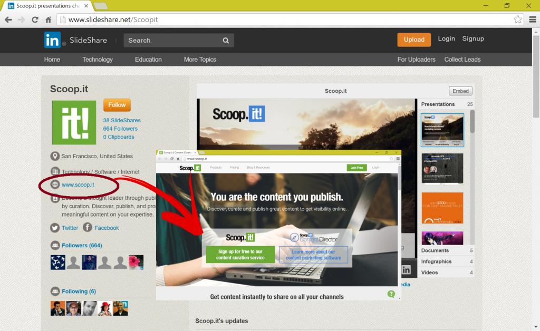The image size is (540, 331).
Task: Click the Login link
Action: 446,39
